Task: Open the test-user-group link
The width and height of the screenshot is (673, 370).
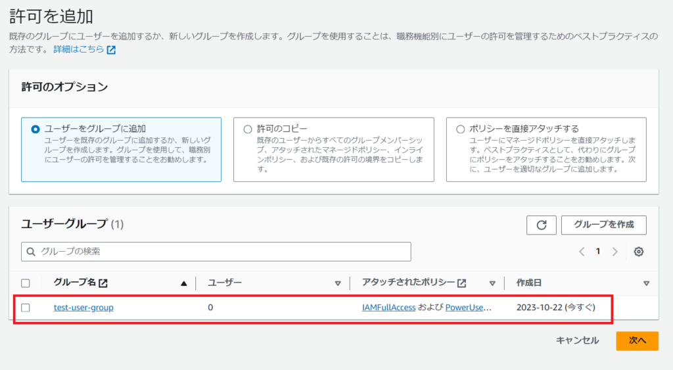Action: click(83, 308)
